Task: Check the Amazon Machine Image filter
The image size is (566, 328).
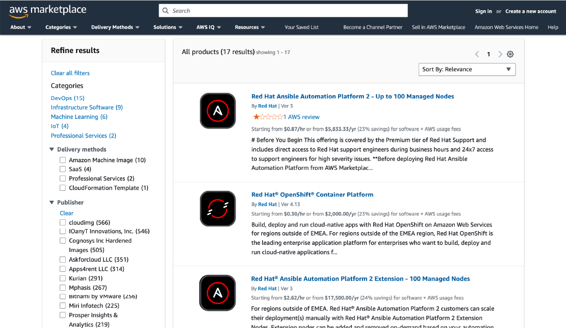Action: click(x=63, y=160)
